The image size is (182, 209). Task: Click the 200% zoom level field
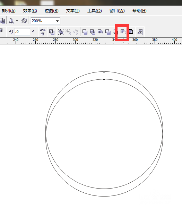(x=45, y=21)
